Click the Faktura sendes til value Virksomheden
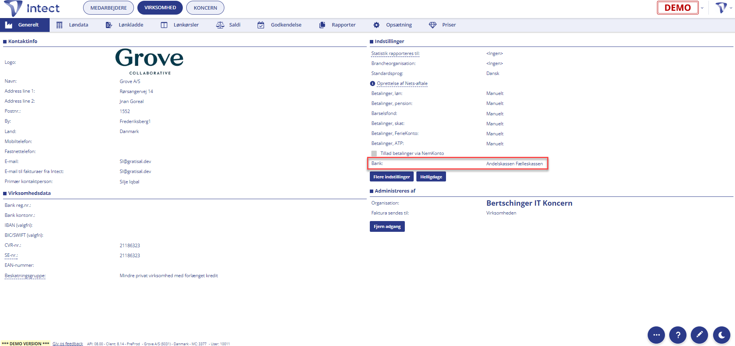The image size is (735, 346). point(501,213)
